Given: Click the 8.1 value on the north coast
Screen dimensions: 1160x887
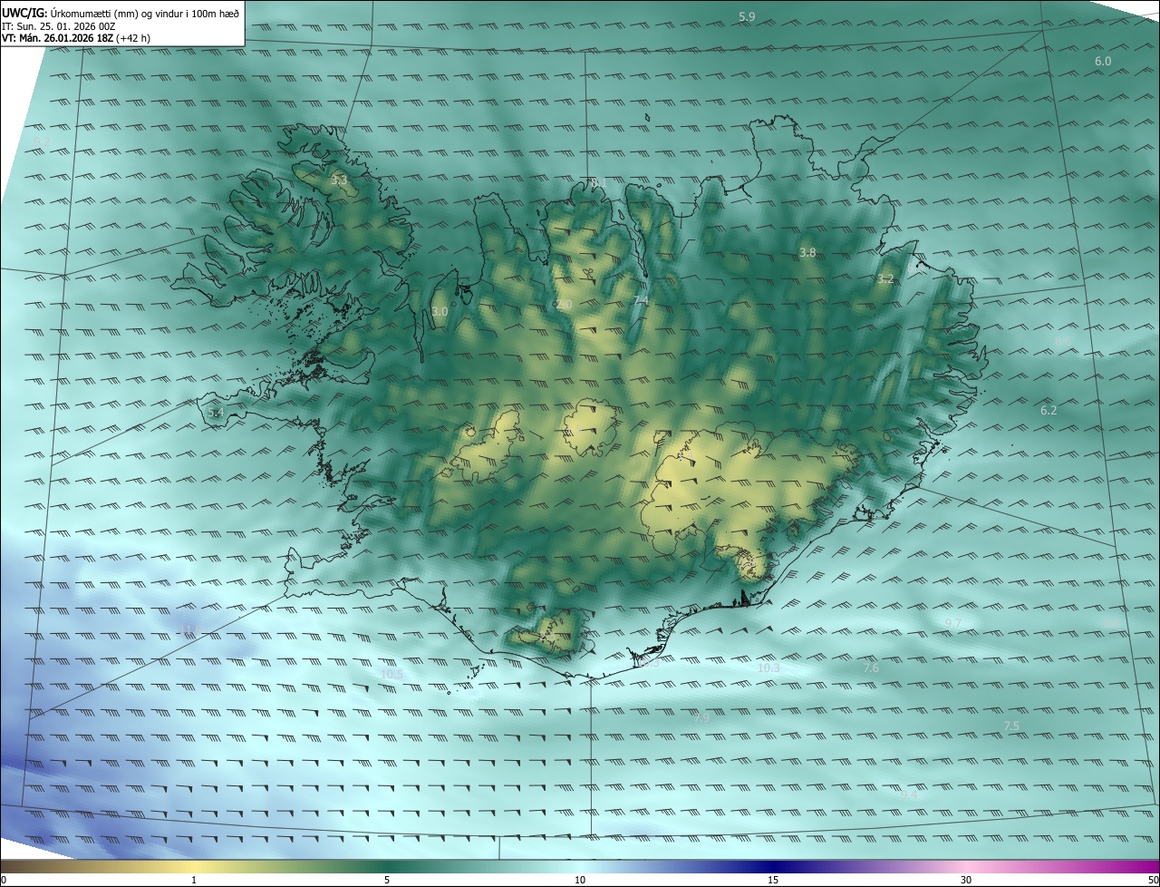Looking at the screenshot, I should 598,183.
